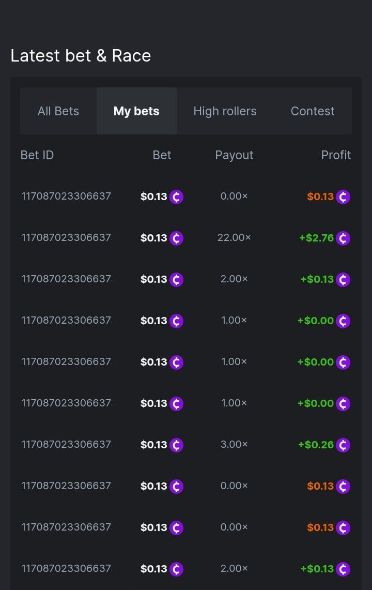Click the +$2.76 profit amount

[316, 238]
